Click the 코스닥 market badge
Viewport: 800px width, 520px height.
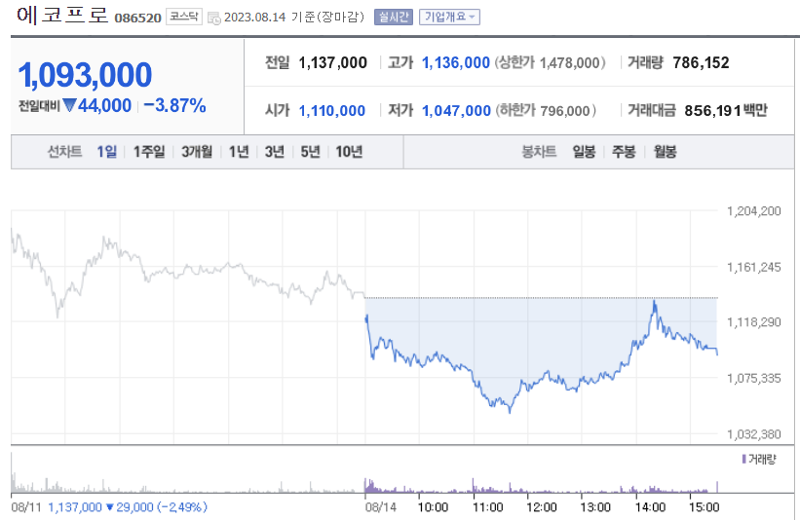(184, 17)
